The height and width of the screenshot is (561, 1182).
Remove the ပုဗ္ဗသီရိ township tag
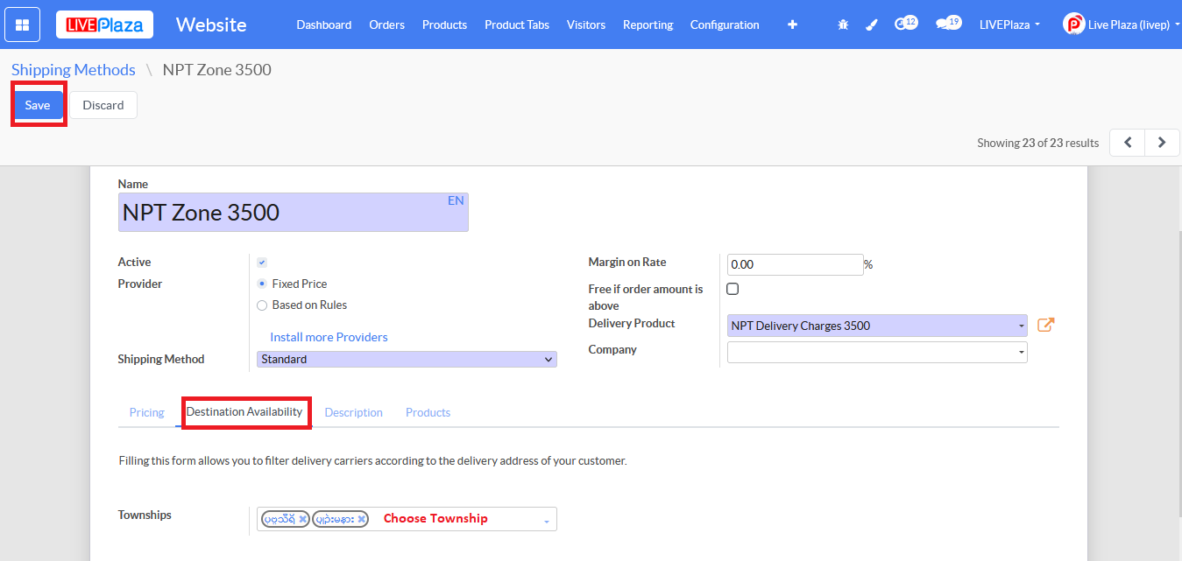click(x=302, y=519)
